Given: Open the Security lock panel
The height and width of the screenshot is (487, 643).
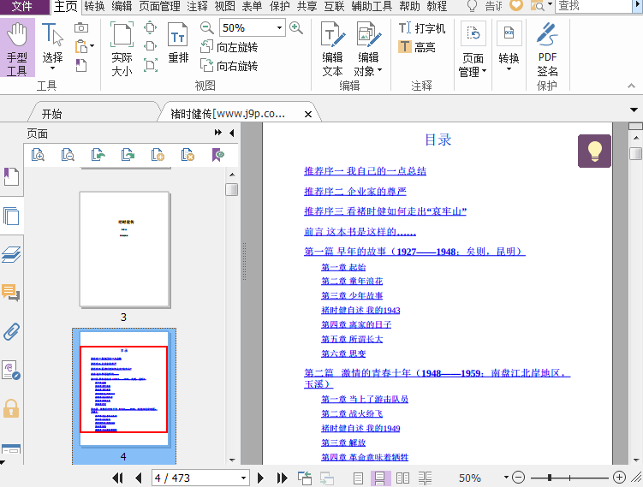Looking at the screenshot, I should (x=11, y=409).
